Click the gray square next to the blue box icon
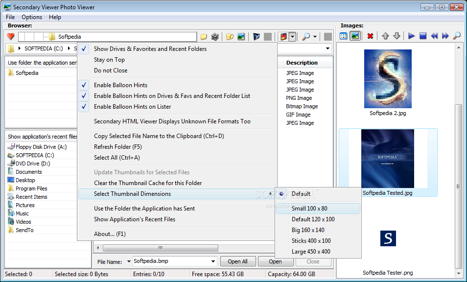This screenshot has width=467, height=282. (268, 37)
